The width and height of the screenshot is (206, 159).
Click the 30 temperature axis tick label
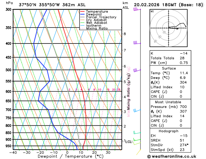tap(108, 152)
